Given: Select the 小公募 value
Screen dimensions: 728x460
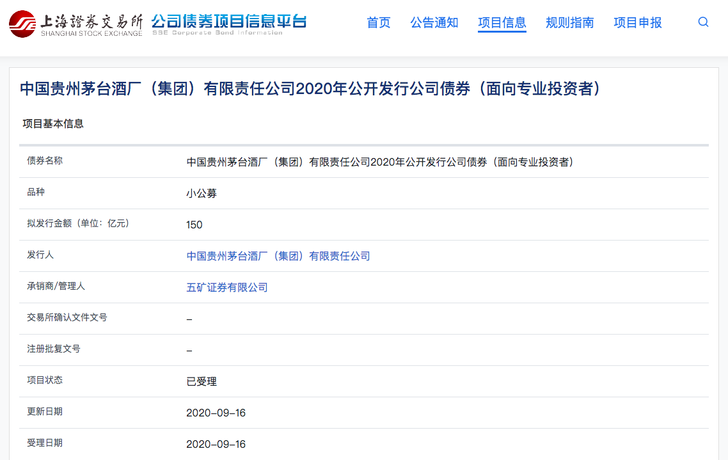Looking at the screenshot, I should pyautogui.click(x=202, y=194).
